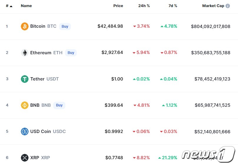
Task: Click the XRP logo icon
Action: 25,158
